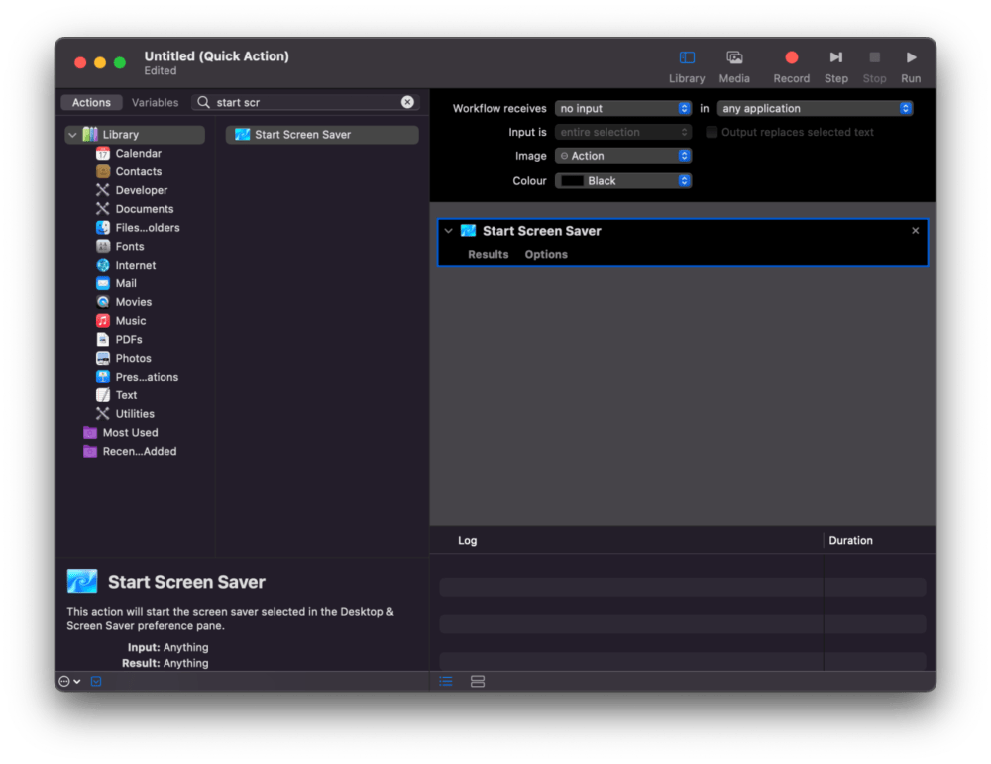Viewport: 991px width, 764px height.
Task: Clear the 'start scr' search field
Action: tap(406, 102)
